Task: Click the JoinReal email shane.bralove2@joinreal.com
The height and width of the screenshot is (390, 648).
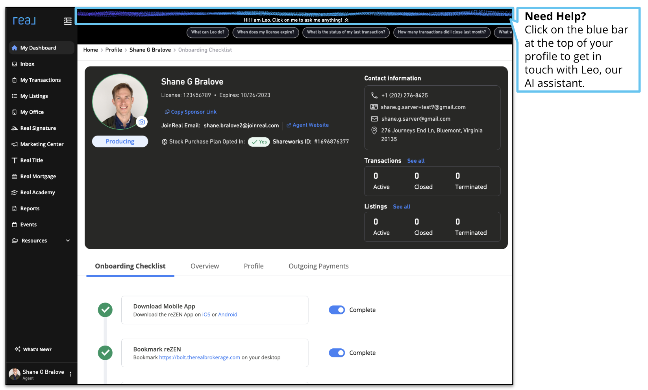Action: (241, 126)
